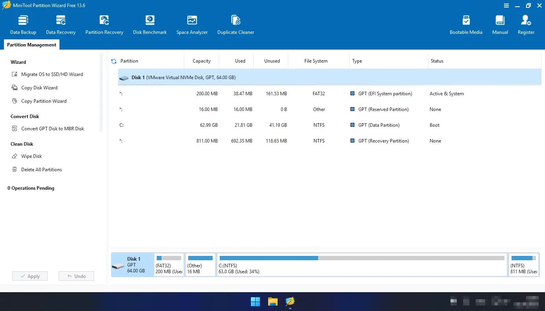Image resolution: width=545 pixels, height=311 pixels.
Task: Click the Migrate OS to SSD/HD Wizard icon
Action: point(15,74)
